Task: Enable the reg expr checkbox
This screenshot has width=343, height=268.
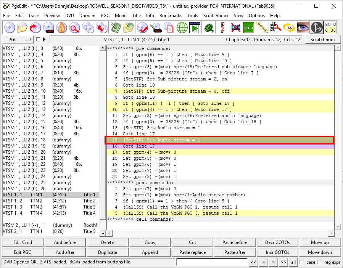Action: click(x=320, y=262)
